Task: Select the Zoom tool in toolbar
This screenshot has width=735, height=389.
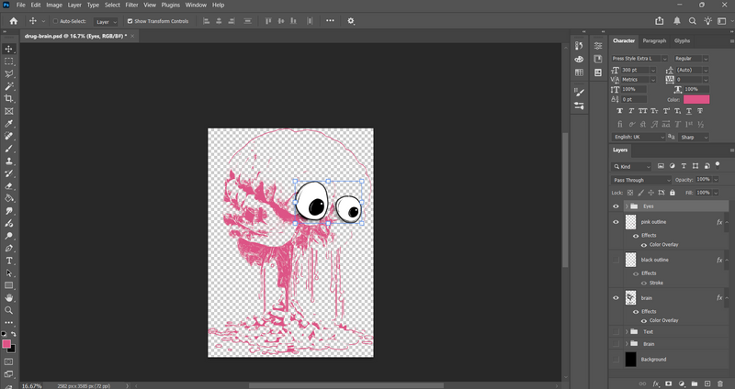Action: pyautogui.click(x=9, y=310)
